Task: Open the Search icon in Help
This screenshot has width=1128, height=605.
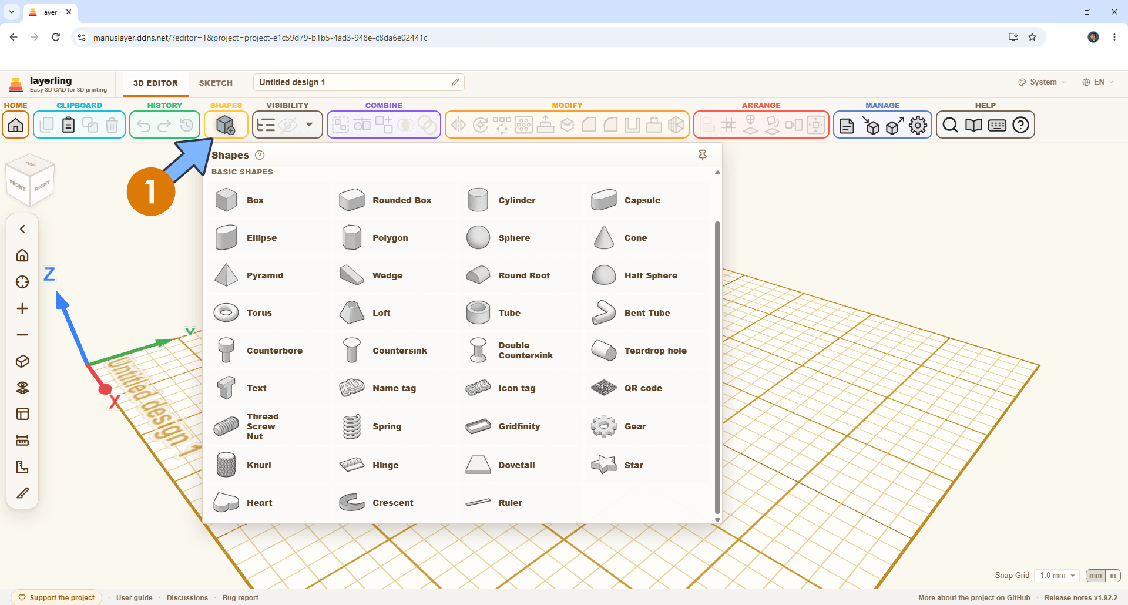Action: coord(950,125)
